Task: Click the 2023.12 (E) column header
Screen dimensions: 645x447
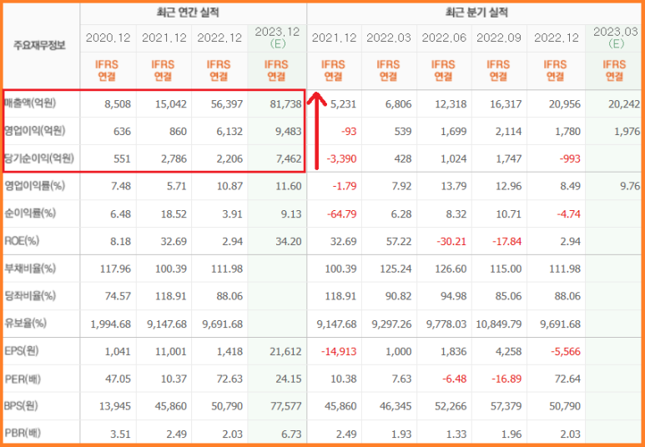Action: [277, 38]
